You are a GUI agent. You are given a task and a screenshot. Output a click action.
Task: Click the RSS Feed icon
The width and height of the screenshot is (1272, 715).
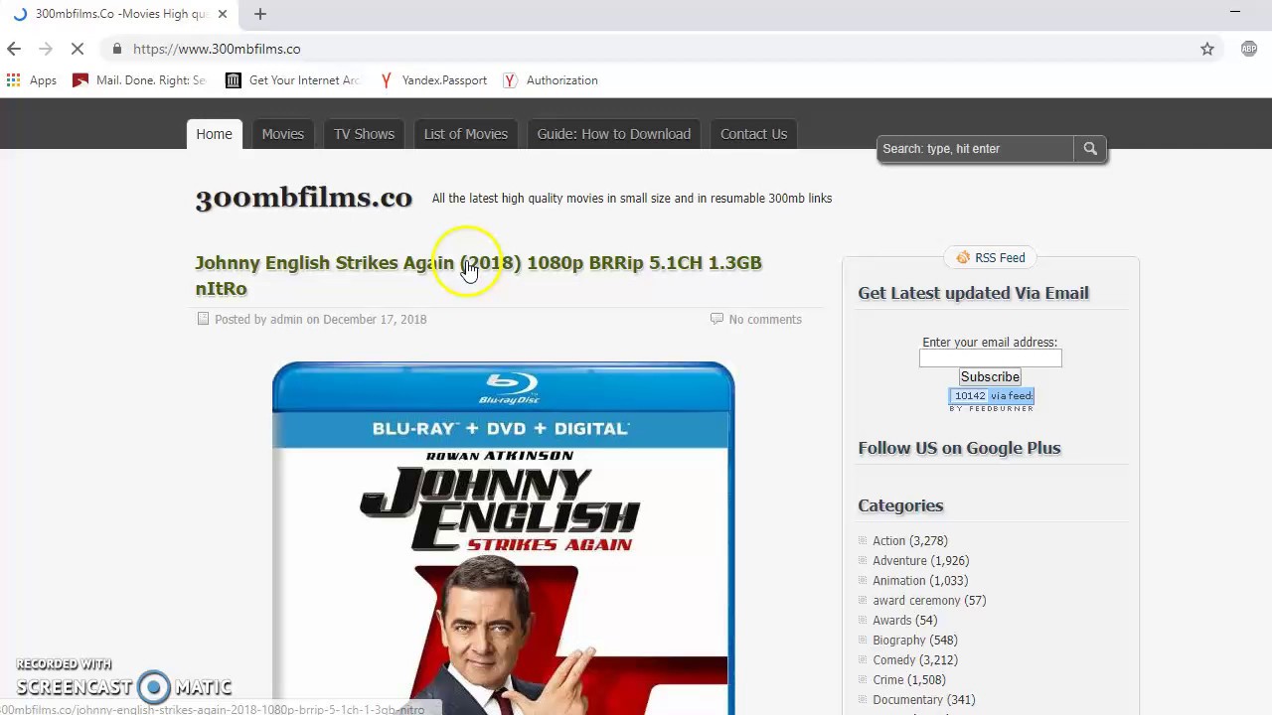tap(963, 258)
